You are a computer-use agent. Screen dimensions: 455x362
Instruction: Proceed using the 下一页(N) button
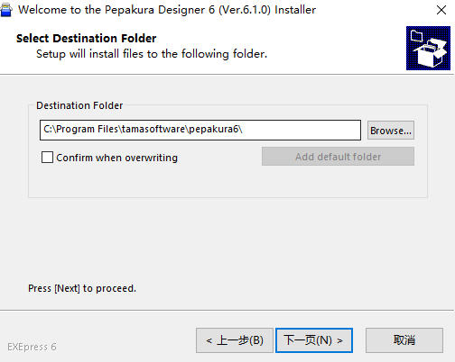[314, 340]
